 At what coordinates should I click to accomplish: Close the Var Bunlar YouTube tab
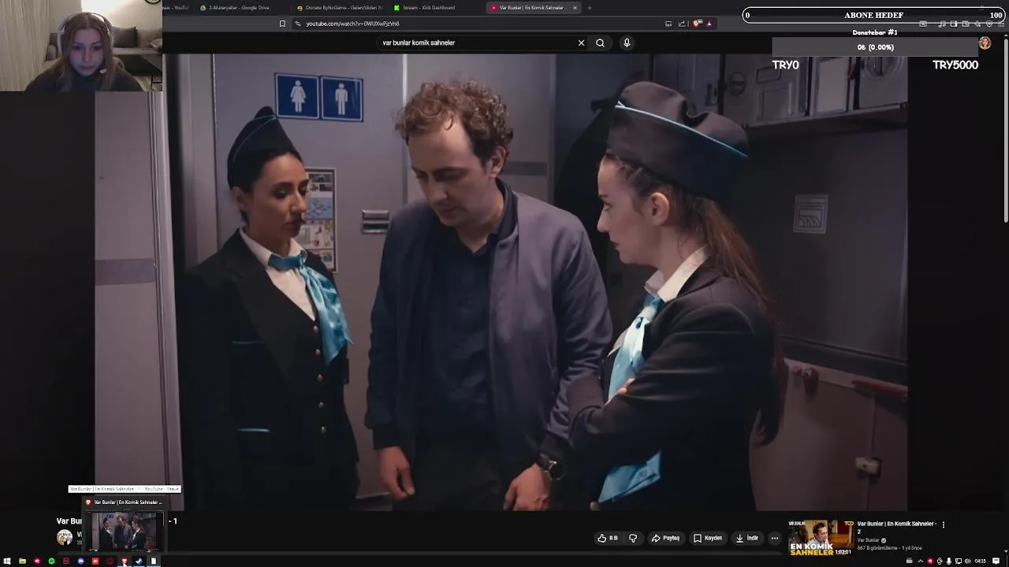pyautogui.click(x=575, y=8)
